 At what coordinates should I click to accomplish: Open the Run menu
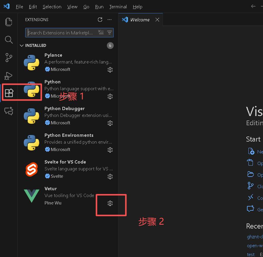click(99, 7)
